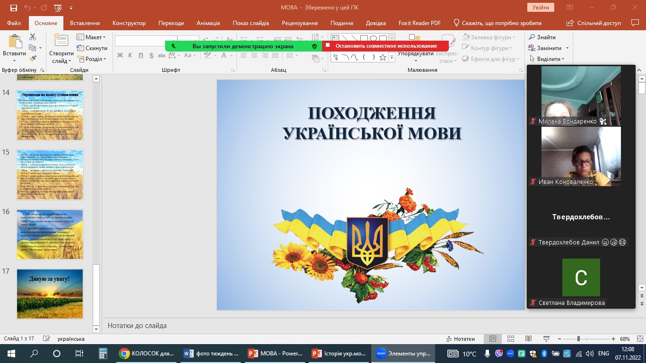Click the Остановить совместное использование button
This screenshot has height=363, width=646.
(385, 46)
